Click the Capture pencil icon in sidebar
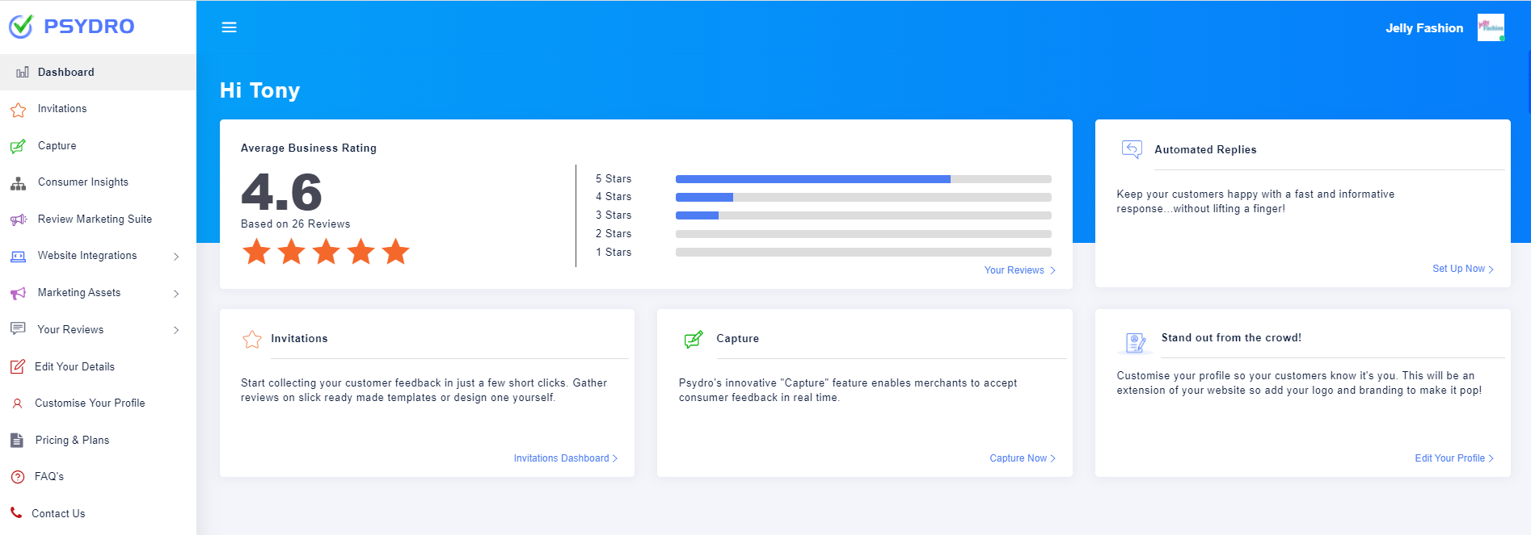 click(x=18, y=146)
